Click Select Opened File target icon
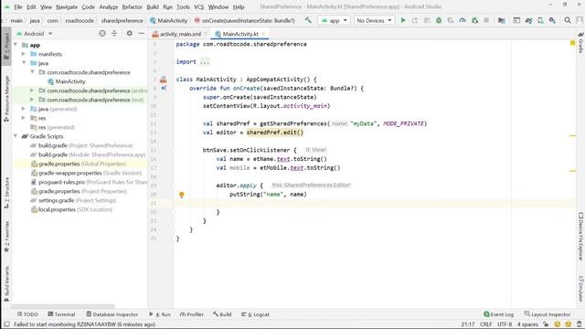Screen dimensions: 585x329 pos(102,34)
